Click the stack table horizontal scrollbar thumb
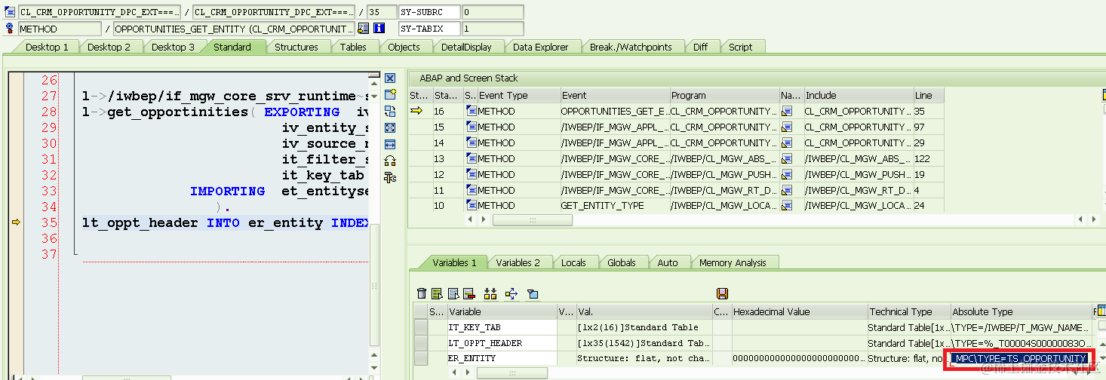This screenshot has width=1106, height=380. point(532,220)
